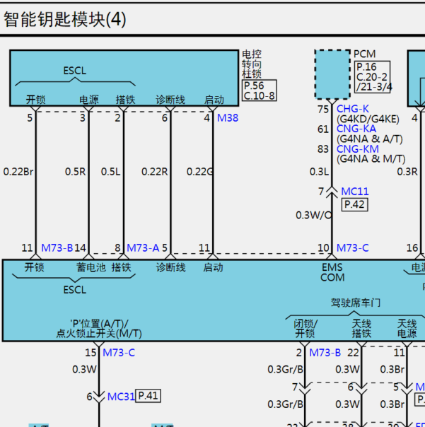Click the 0.22Br wire label
Viewport: 425px width, 427px height.
tap(18, 172)
